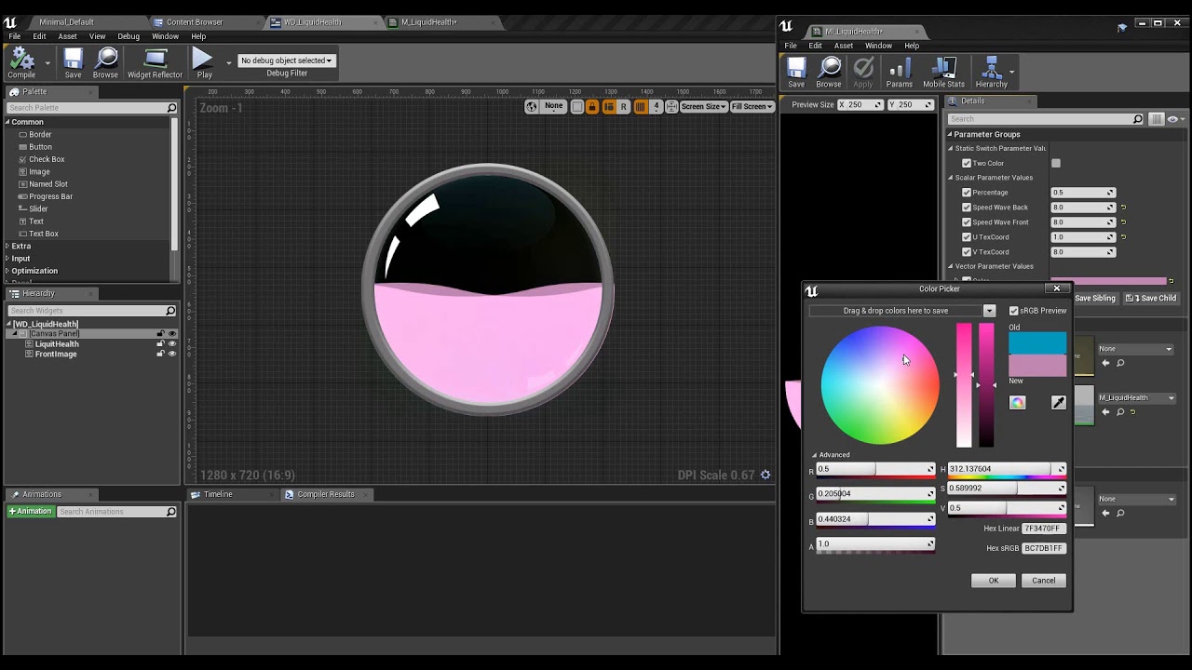Open DPI scale settings gear
This screenshot has width=1192, height=670.
click(x=765, y=475)
